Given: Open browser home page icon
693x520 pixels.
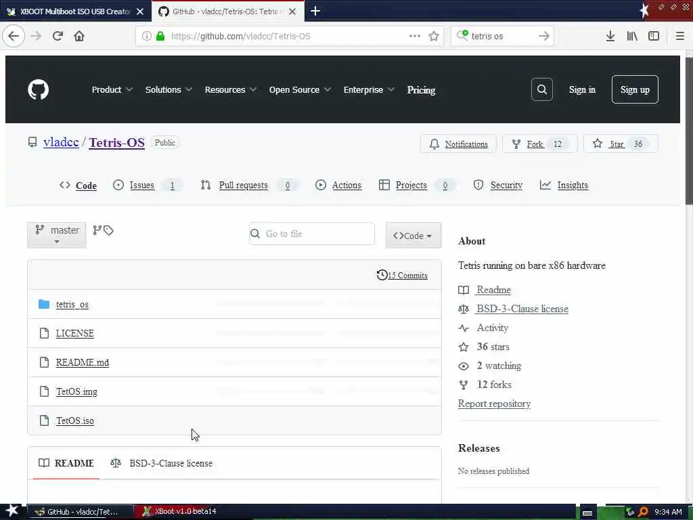Looking at the screenshot, I should (x=79, y=37).
